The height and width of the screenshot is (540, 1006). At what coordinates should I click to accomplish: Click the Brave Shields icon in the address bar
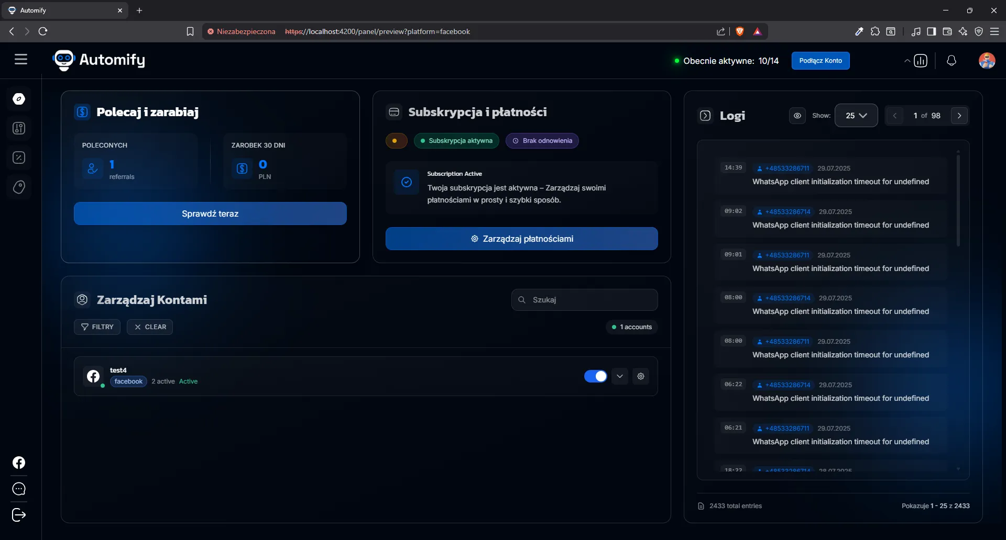click(740, 31)
